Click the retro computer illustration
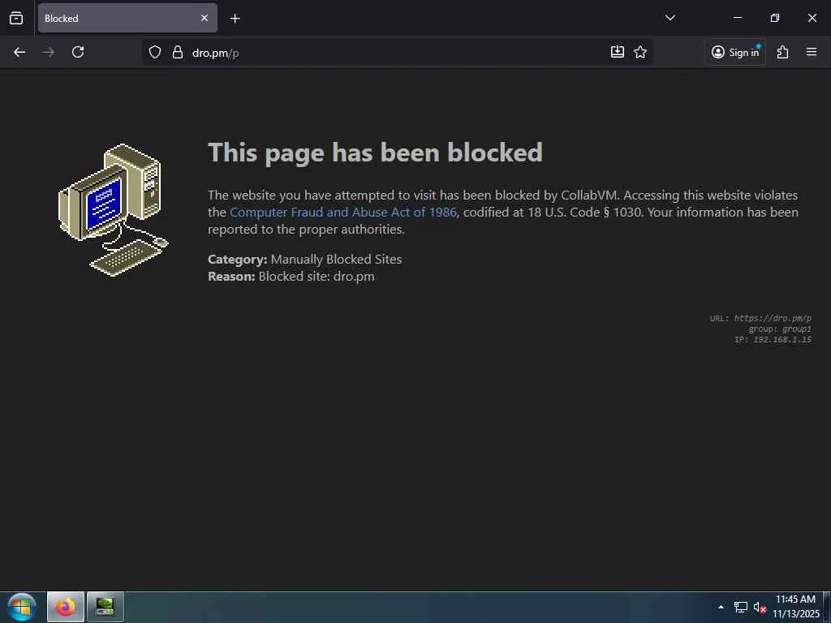The height and width of the screenshot is (623, 831). tap(114, 210)
